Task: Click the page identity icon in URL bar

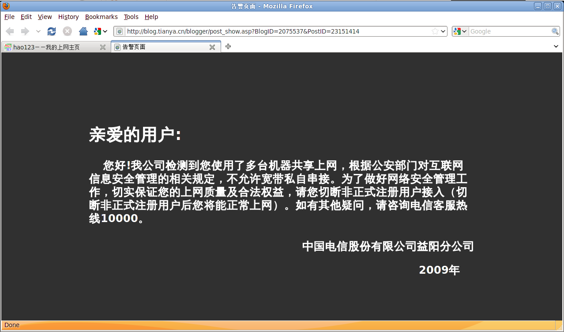Action: point(119,31)
